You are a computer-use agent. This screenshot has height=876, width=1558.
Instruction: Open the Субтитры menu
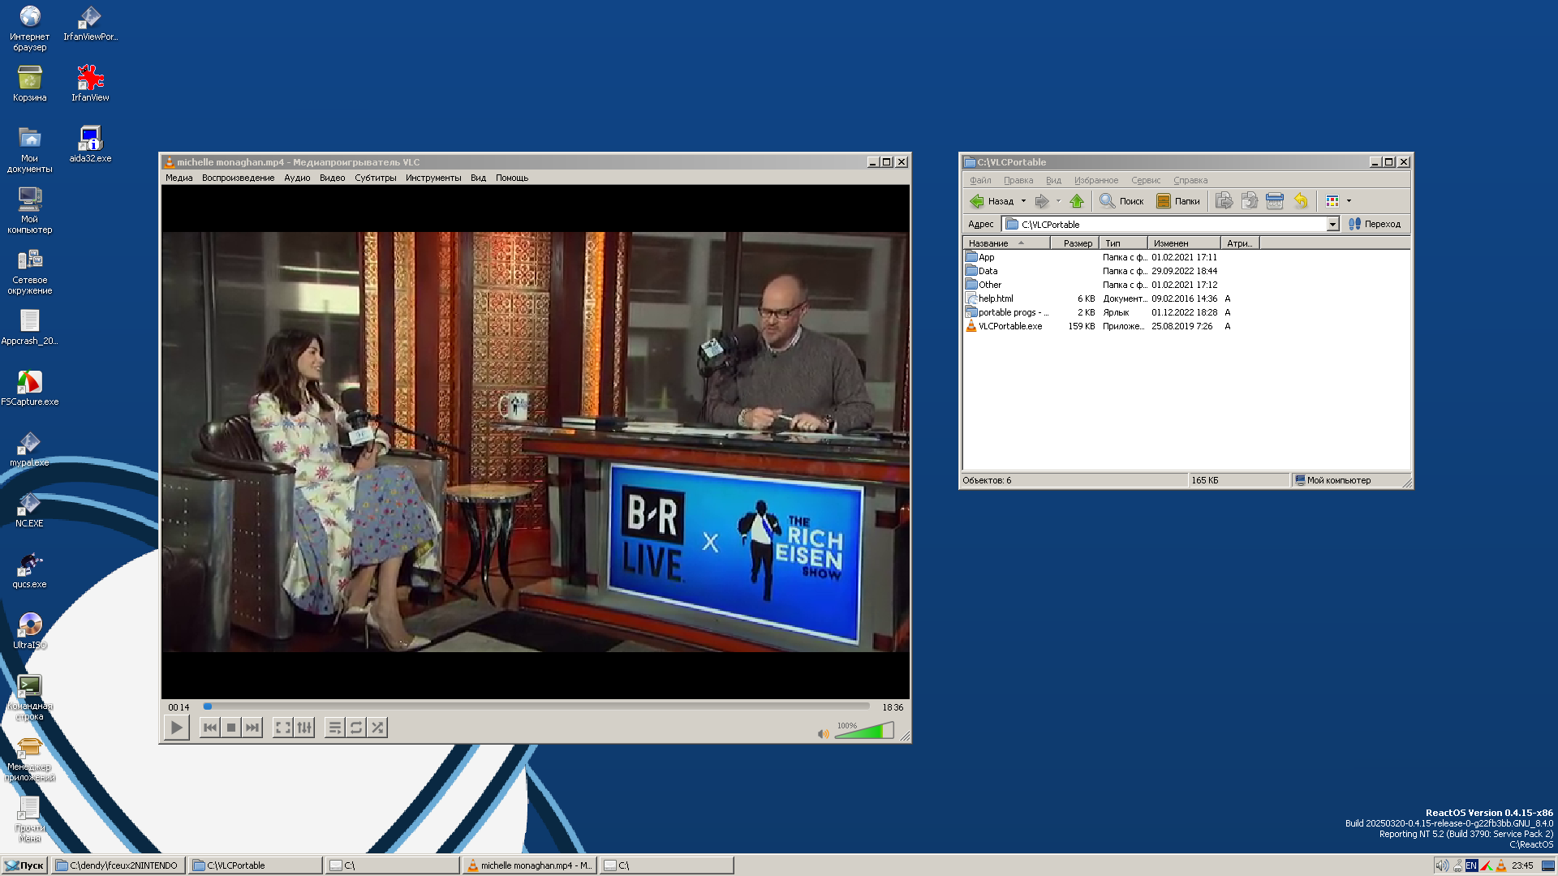(375, 178)
